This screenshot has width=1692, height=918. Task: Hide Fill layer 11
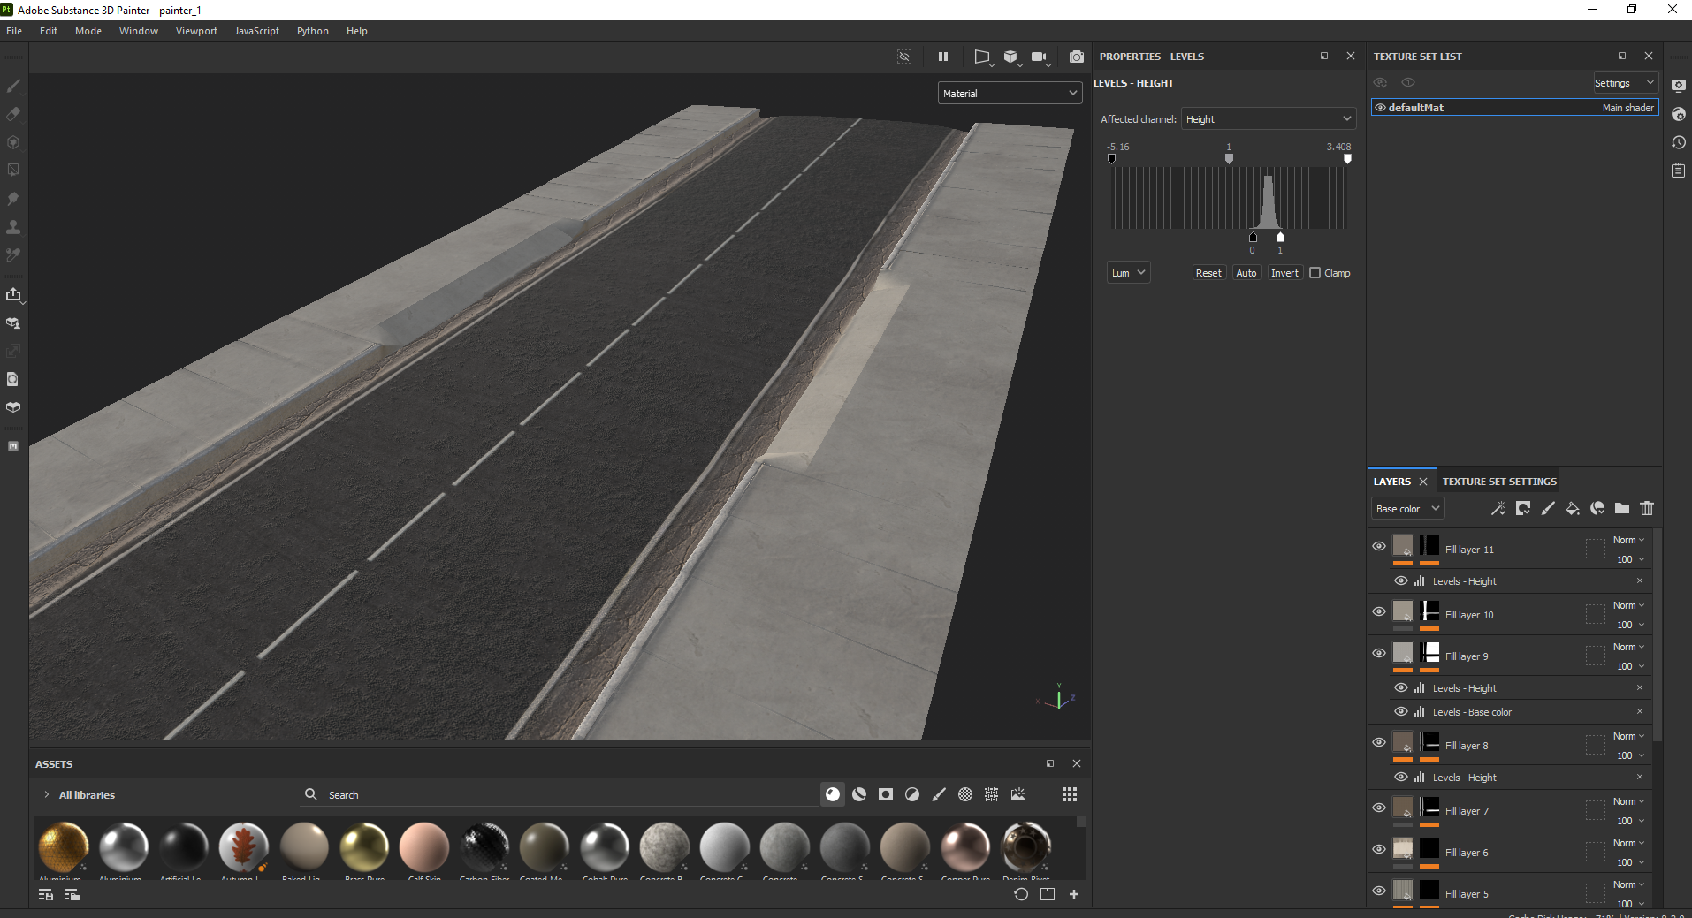tap(1378, 546)
